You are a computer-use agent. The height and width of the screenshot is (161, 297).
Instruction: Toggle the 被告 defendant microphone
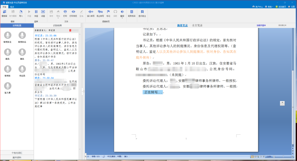pyautogui.click(x=22, y=52)
